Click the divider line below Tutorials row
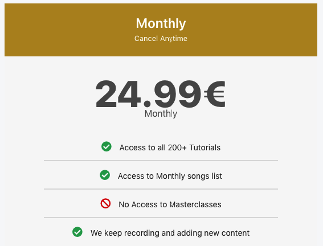The image size is (323, 246). tap(161, 161)
